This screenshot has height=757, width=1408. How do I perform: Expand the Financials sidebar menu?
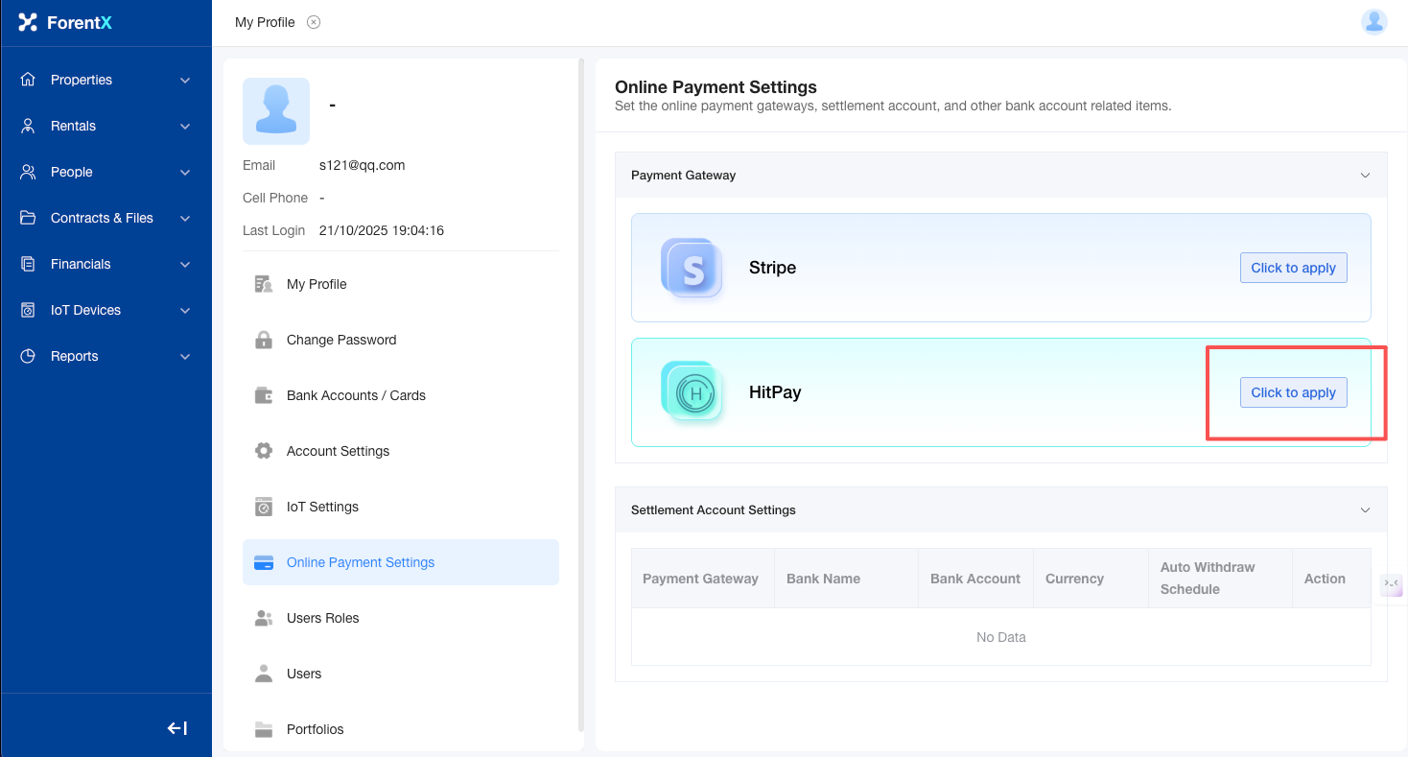106,264
